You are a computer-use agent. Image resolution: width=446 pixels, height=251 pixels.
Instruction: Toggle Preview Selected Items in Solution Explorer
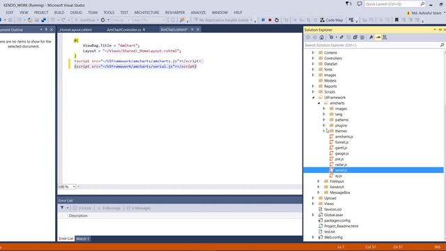[x=378, y=37]
